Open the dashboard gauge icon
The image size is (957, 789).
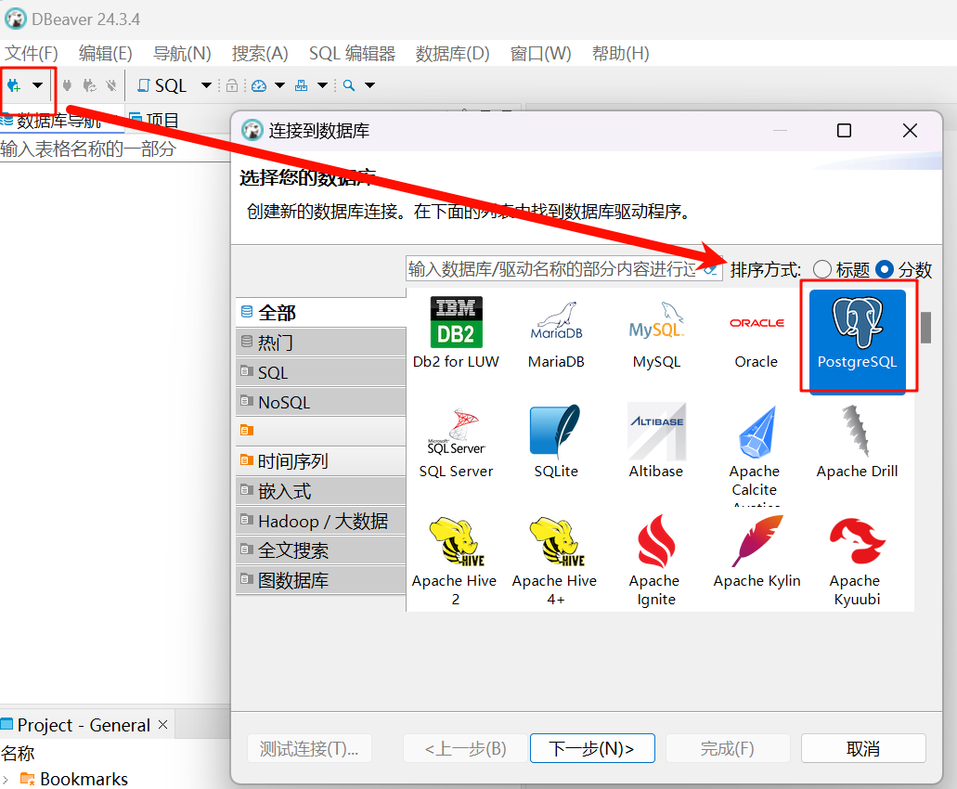click(x=259, y=85)
